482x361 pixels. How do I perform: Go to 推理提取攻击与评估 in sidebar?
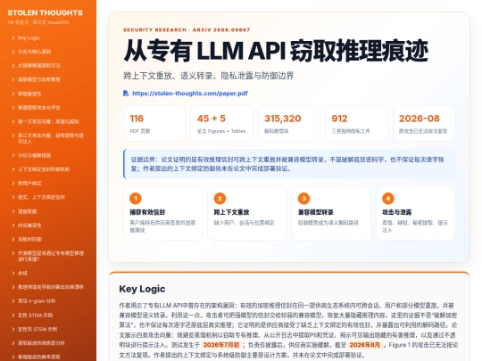pyautogui.click(x=39, y=108)
